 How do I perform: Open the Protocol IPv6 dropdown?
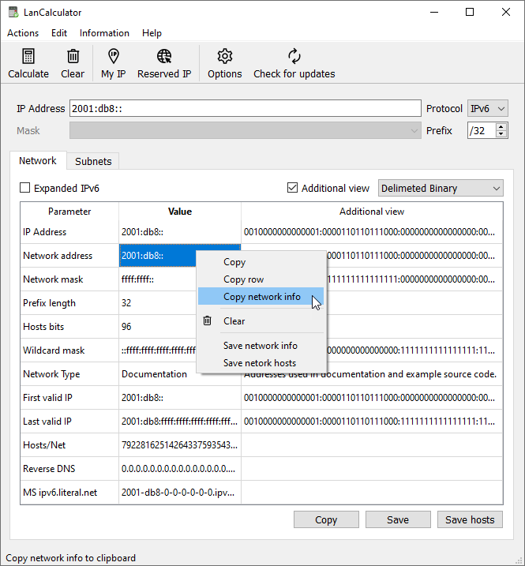click(487, 109)
